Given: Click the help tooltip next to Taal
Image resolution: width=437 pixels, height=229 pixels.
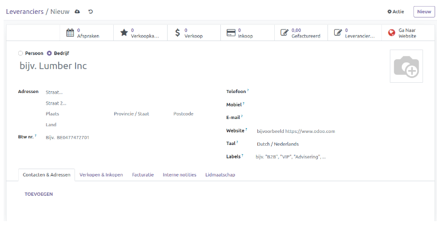Looking at the screenshot, I should point(237,142).
